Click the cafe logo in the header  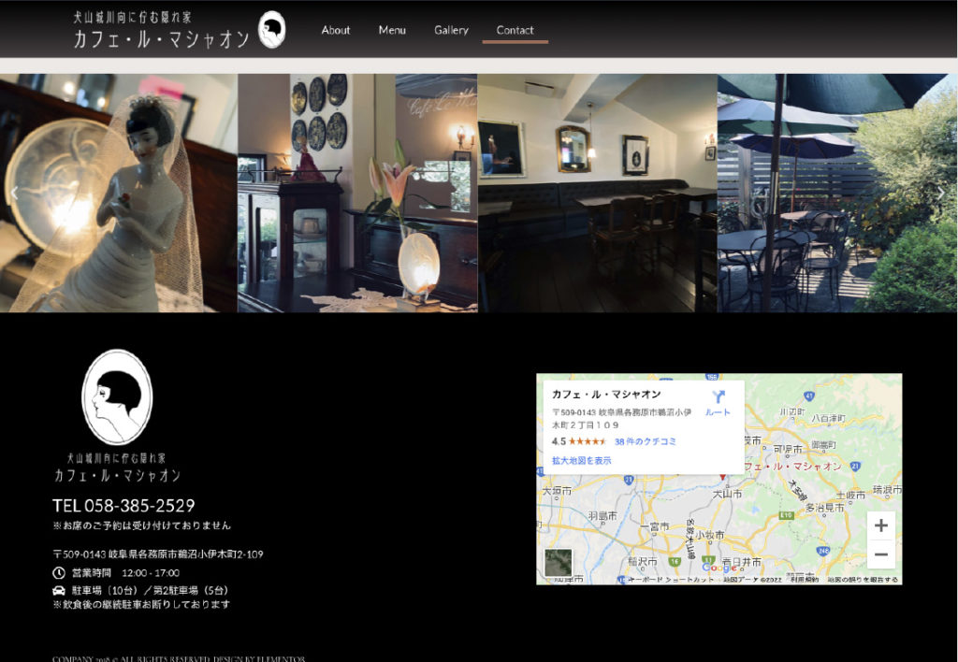click(x=180, y=30)
